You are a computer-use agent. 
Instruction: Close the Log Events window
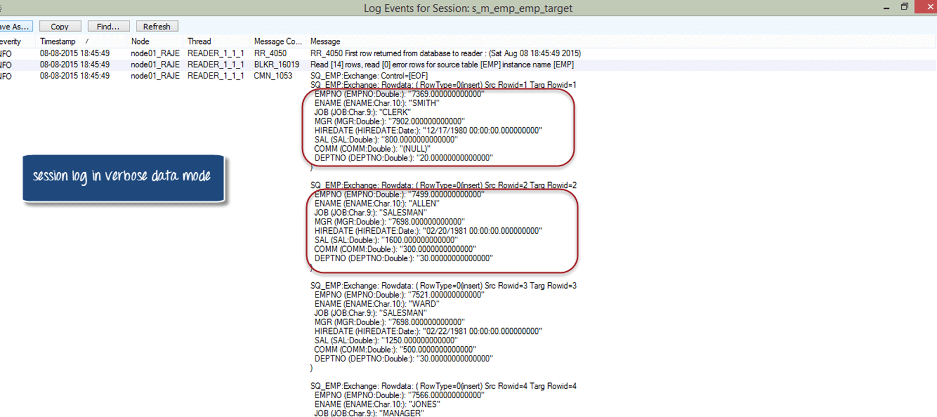[x=929, y=6]
